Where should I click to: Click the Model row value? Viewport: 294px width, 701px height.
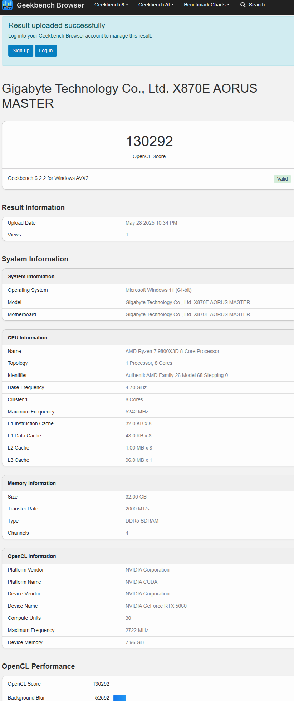[x=188, y=302]
